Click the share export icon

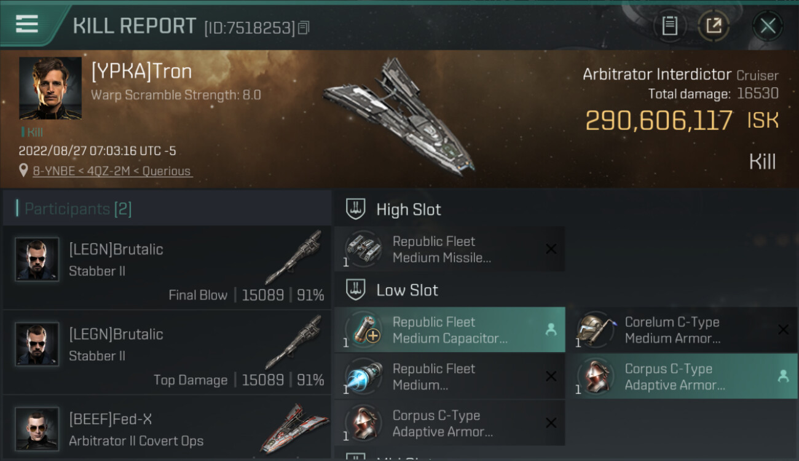[x=714, y=26]
